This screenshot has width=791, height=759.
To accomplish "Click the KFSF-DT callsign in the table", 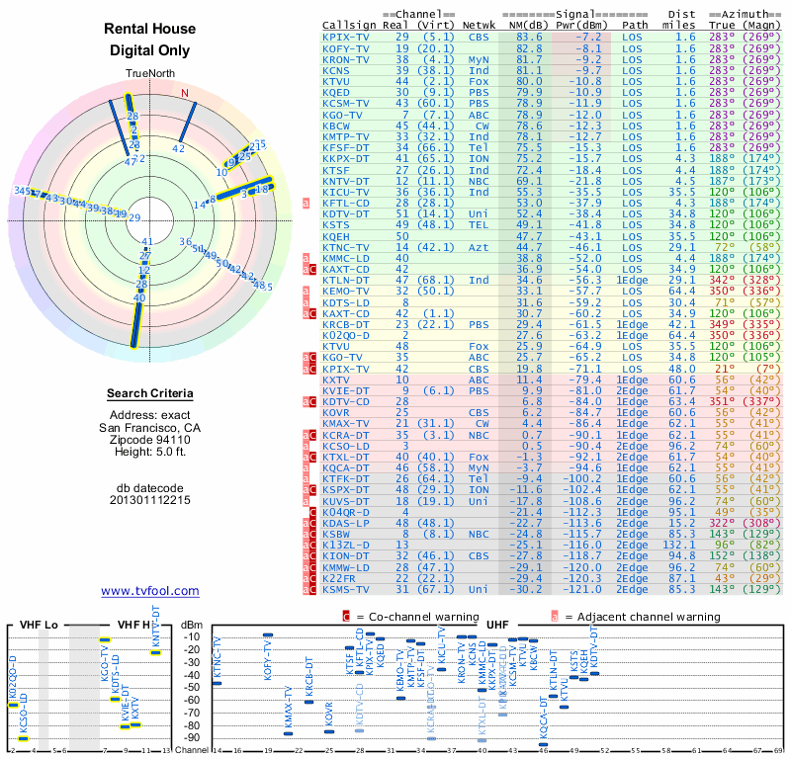I will tap(345, 148).
